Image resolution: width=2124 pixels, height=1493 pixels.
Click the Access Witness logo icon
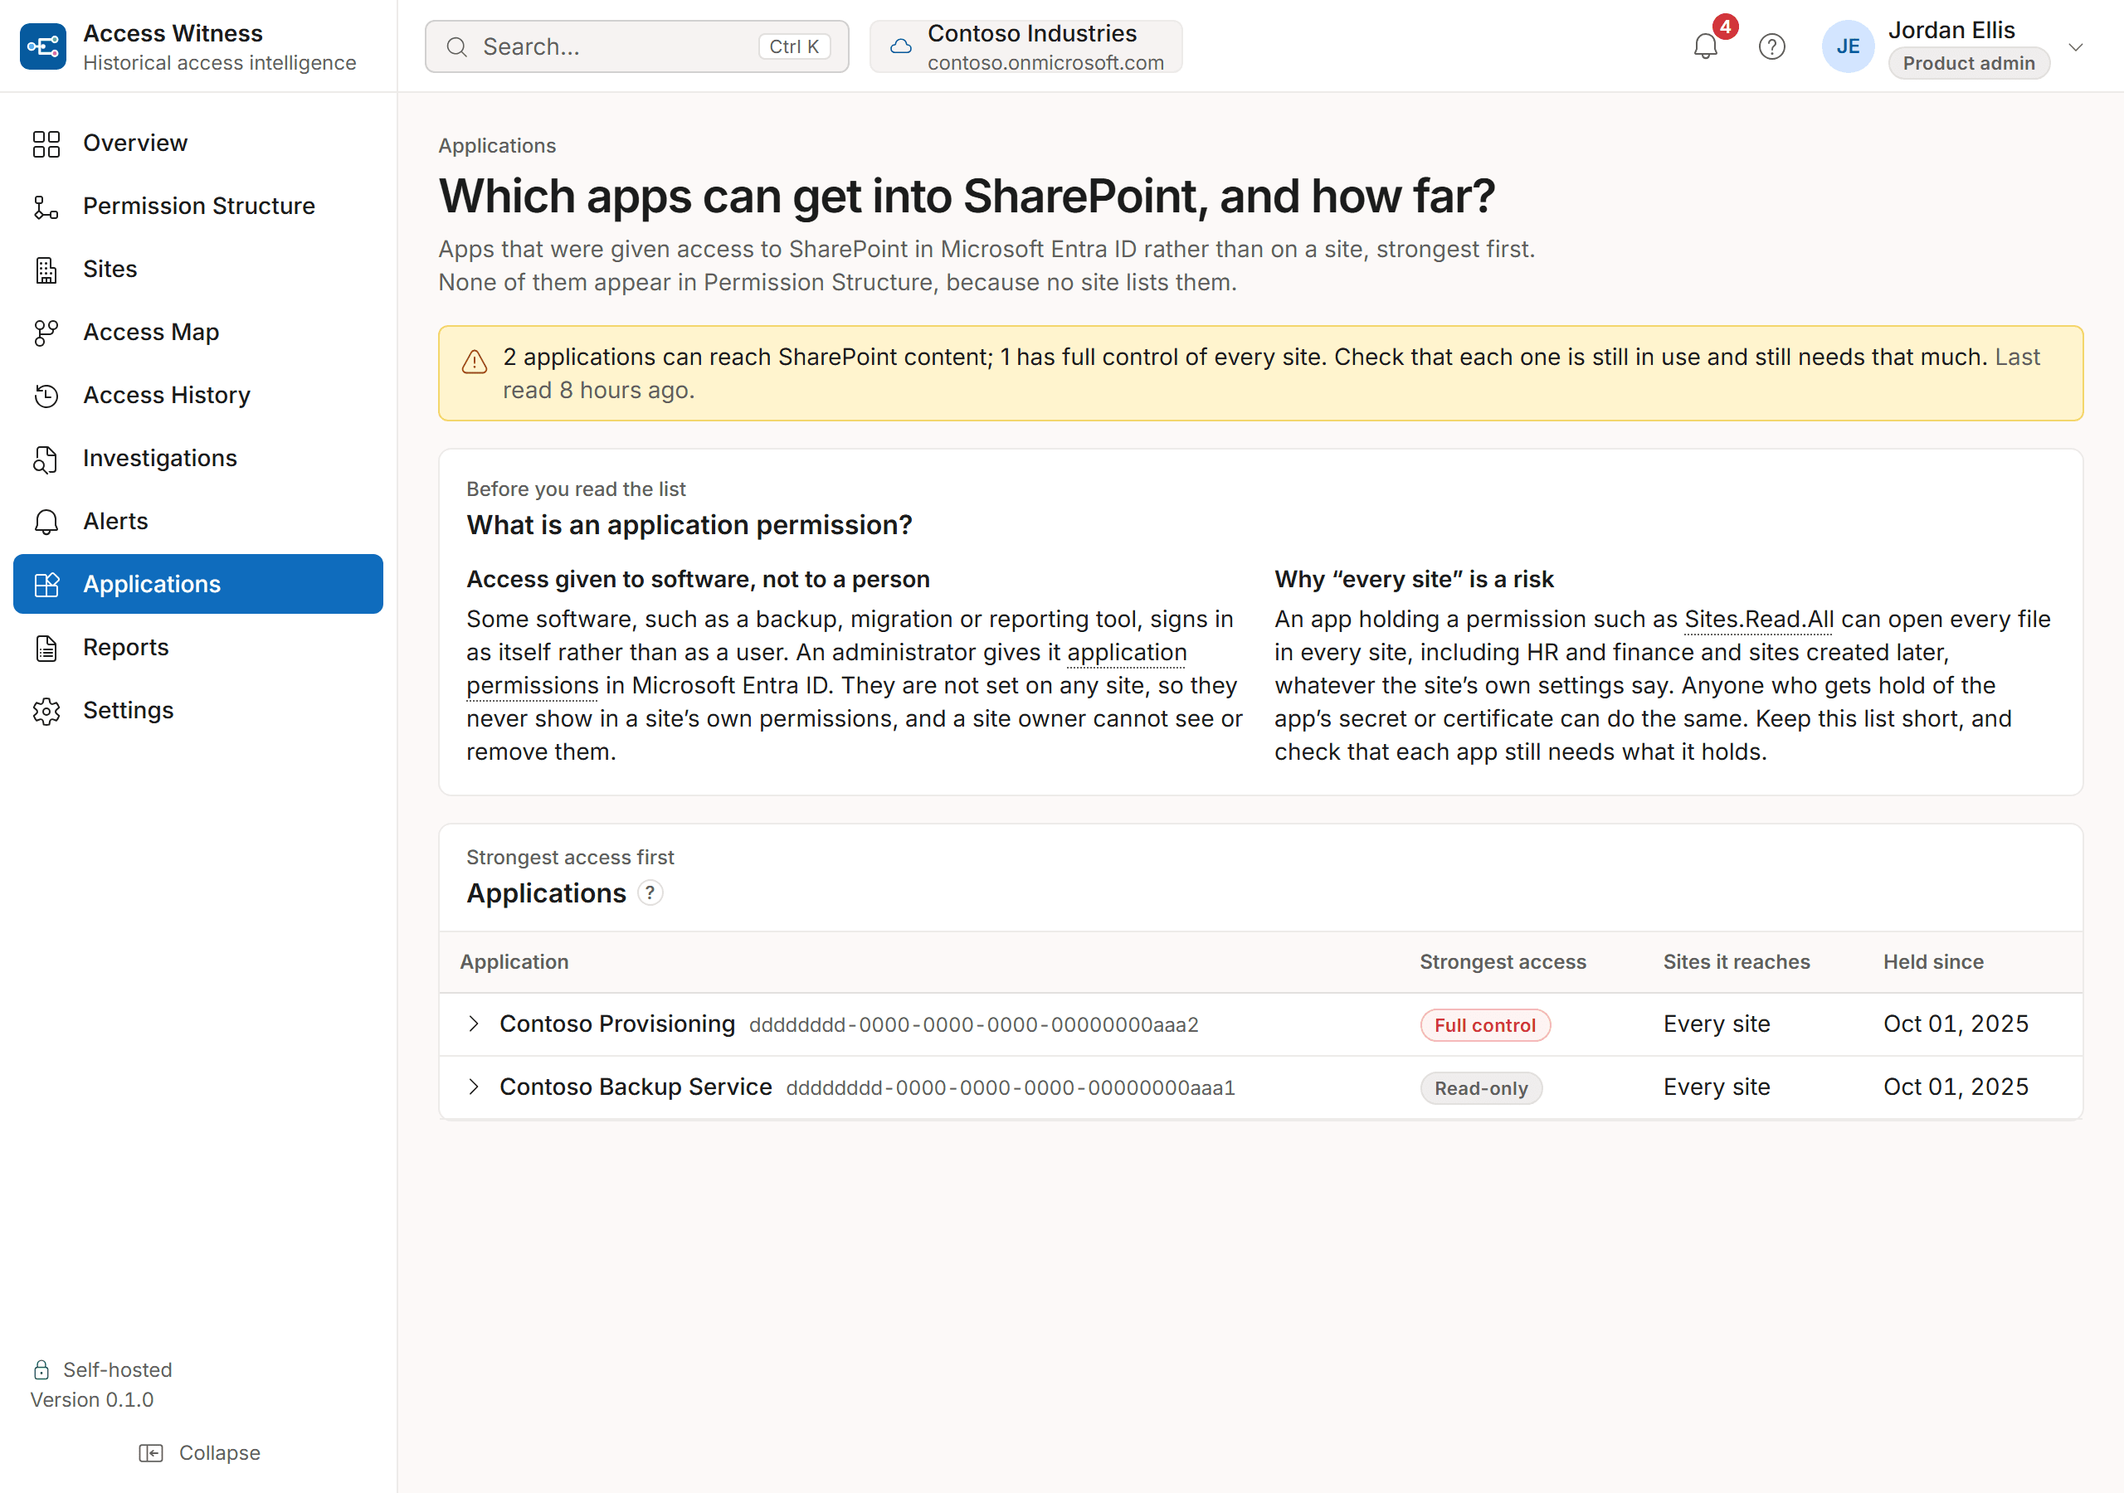click(42, 46)
